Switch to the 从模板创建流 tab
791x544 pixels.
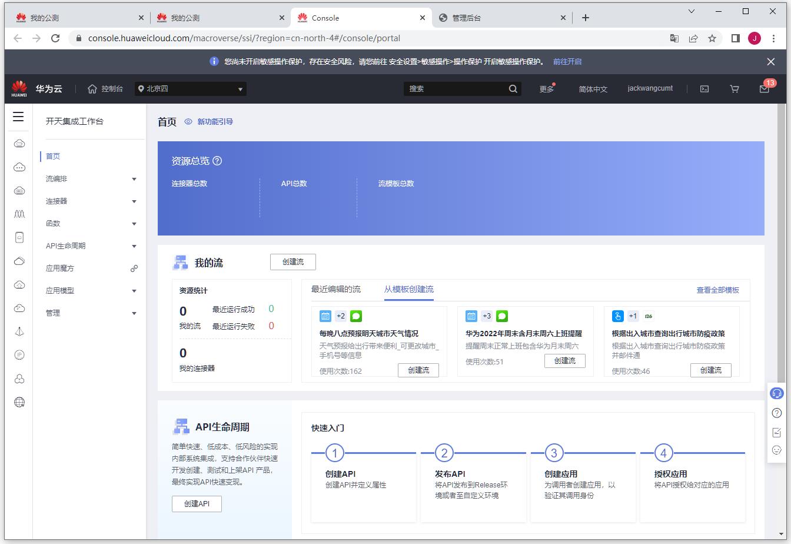[x=409, y=289]
